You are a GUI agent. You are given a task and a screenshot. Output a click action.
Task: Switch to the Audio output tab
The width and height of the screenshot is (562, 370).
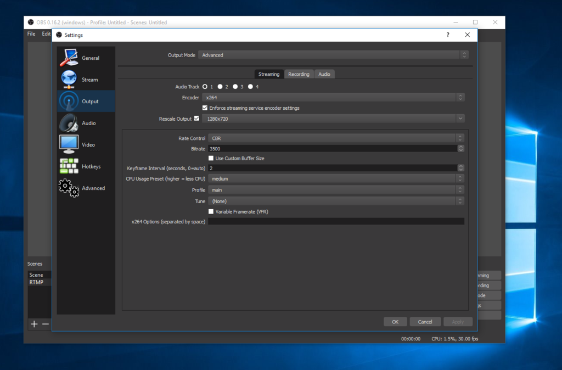pos(324,74)
